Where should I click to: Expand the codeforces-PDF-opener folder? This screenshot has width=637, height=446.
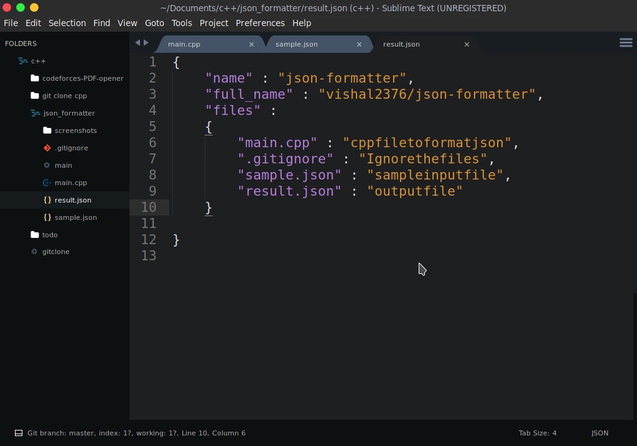coord(35,78)
